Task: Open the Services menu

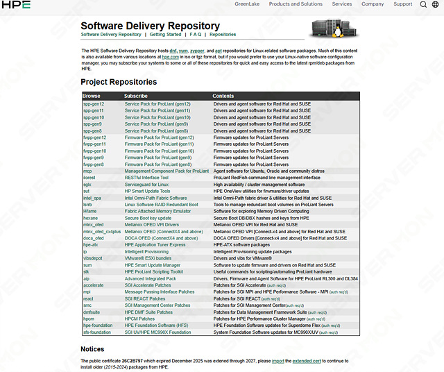Action: pyautogui.click(x=342, y=4)
